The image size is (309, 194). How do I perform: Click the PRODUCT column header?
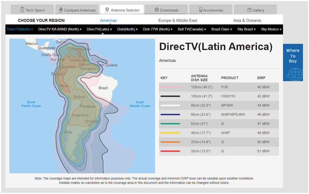pos(230,78)
